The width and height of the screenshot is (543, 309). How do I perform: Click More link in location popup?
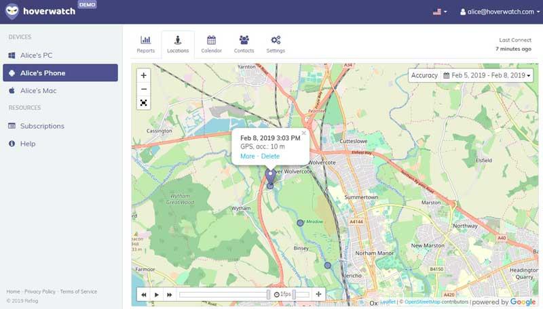point(247,157)
